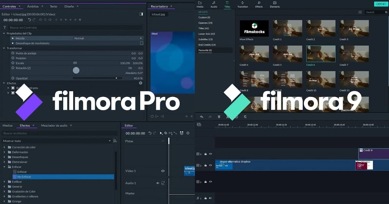
Task: Click the Credit 6 clip on the timeline
Action: (373, 154)
